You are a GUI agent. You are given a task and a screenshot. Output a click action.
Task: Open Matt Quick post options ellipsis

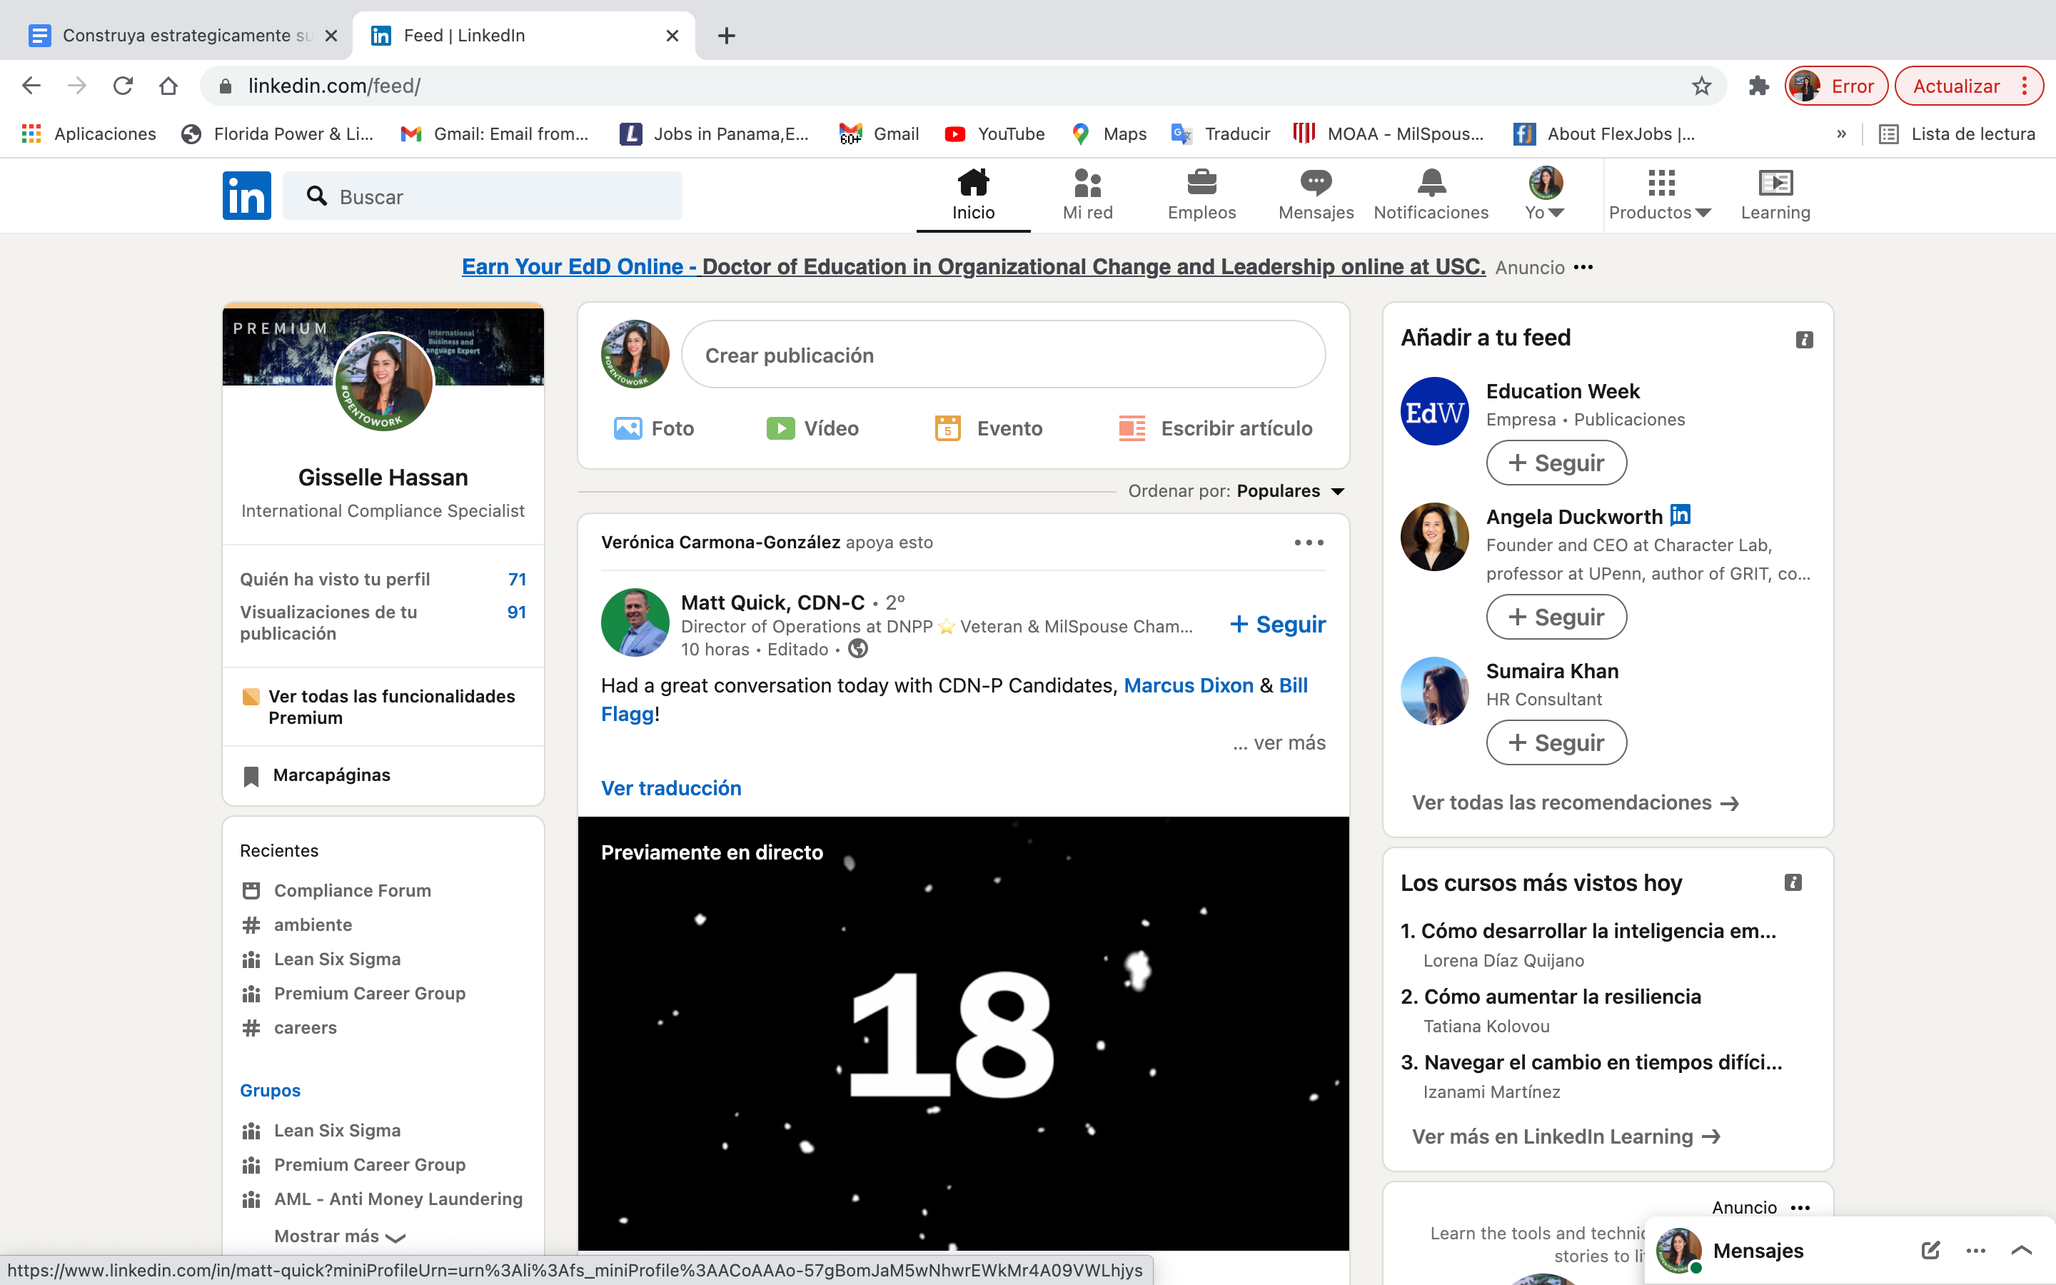[1309, 543]
